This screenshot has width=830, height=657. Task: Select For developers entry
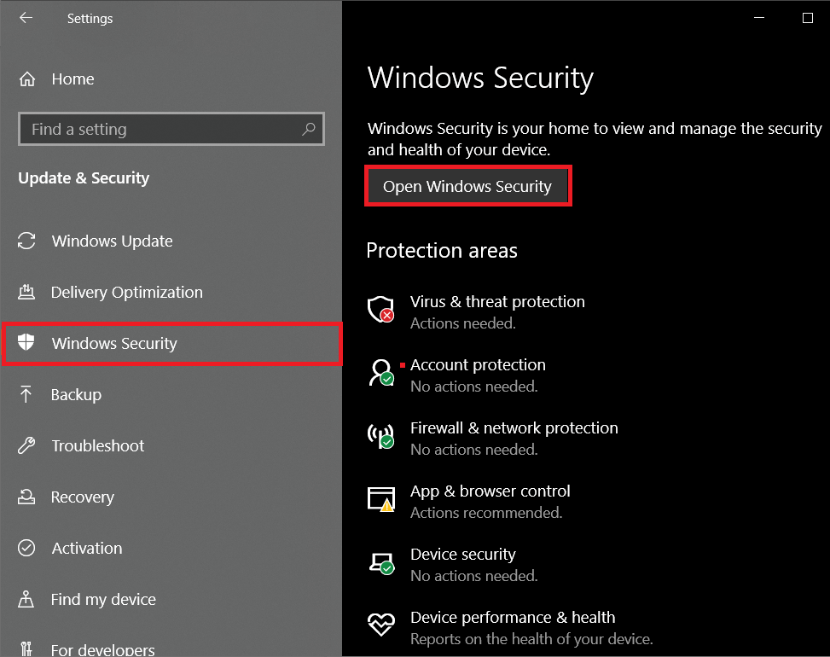coord(102,647)
